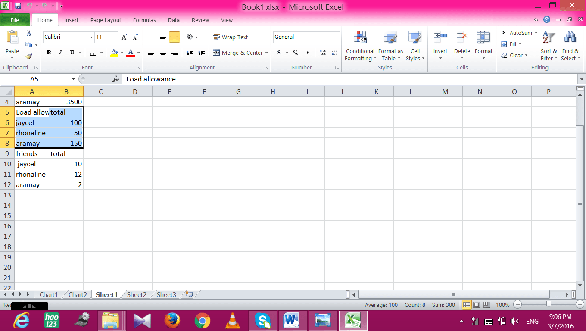586x331 pixels.
Task: Toggle Middle Align
Action: point(163,37)
